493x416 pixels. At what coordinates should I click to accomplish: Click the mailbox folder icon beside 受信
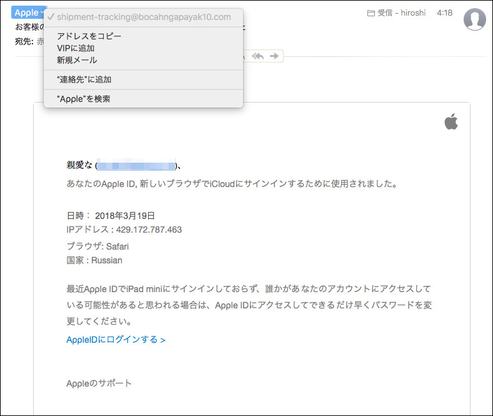click(371, 13)
